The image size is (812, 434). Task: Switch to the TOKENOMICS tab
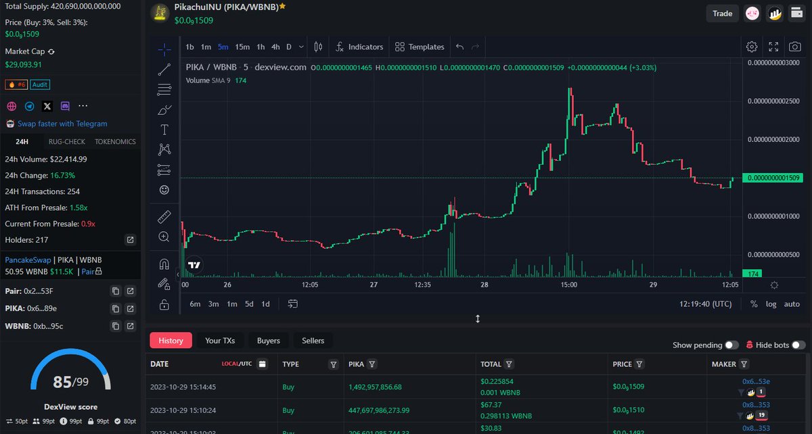click(115, 142)
